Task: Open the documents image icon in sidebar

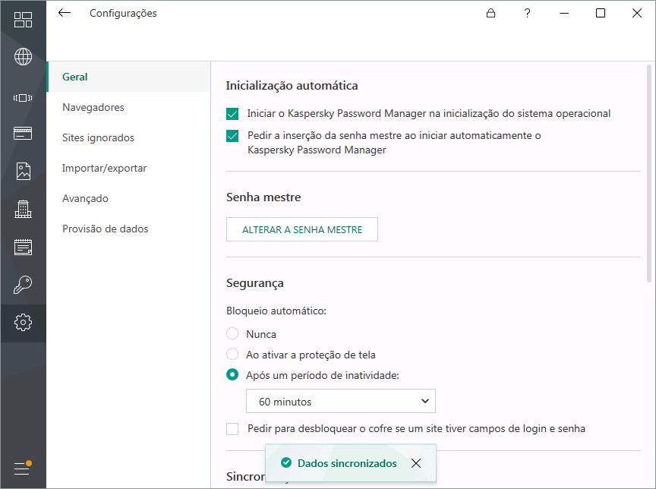Action: pyautogui.click(x=23, y=171)
